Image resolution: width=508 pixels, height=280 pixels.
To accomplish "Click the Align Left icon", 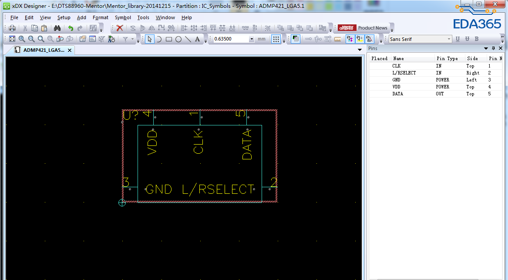I will click(184, 28).
